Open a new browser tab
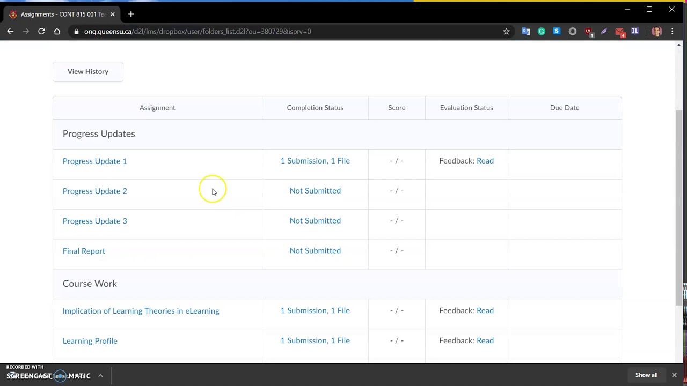 point(131,14)
